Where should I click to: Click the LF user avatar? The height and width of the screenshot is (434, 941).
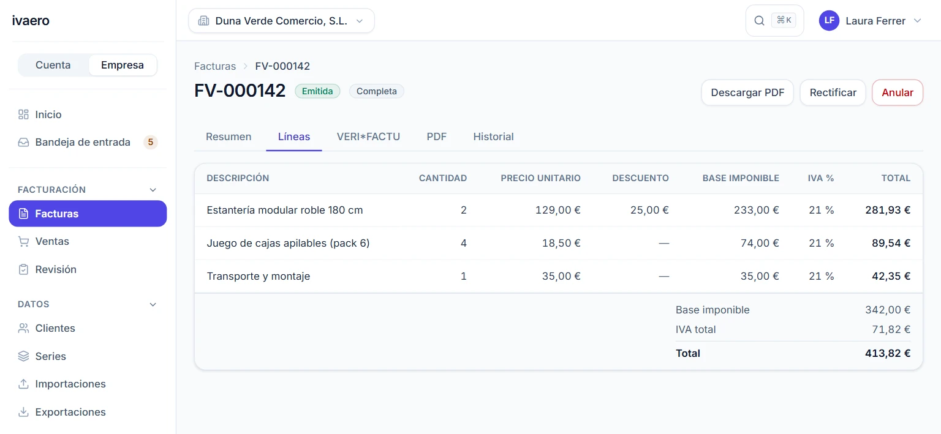tap(829, 21)
